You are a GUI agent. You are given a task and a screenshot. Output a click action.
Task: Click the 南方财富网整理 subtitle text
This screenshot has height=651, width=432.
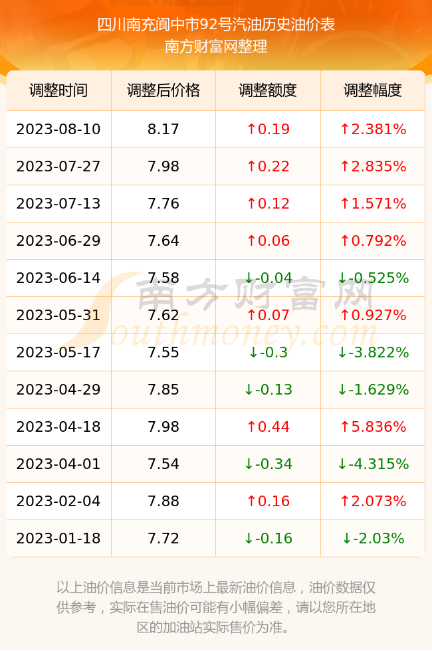[216, 46]
